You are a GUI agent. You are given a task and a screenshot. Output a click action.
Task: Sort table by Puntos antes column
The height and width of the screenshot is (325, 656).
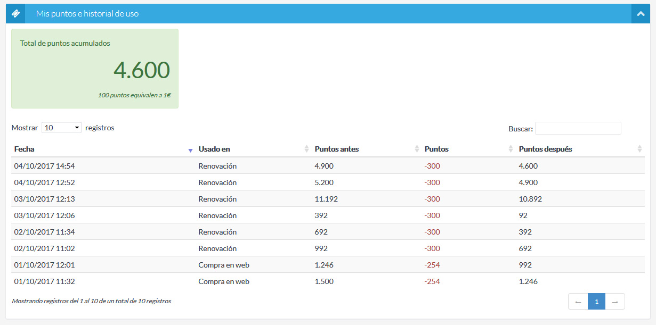pos(337,149)
